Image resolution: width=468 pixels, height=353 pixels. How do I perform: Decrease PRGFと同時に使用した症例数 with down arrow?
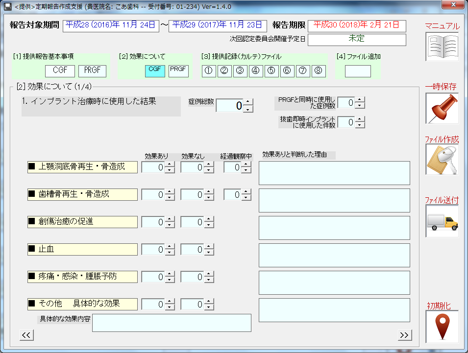click(x=360, y=106)
